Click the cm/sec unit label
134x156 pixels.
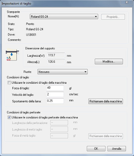(x=74, y=94)
